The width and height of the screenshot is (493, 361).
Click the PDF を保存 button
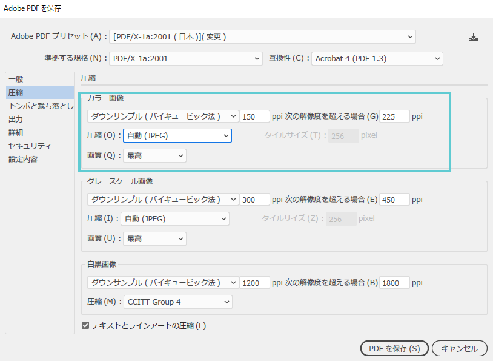pyautogui.click(x=394, y=348)
